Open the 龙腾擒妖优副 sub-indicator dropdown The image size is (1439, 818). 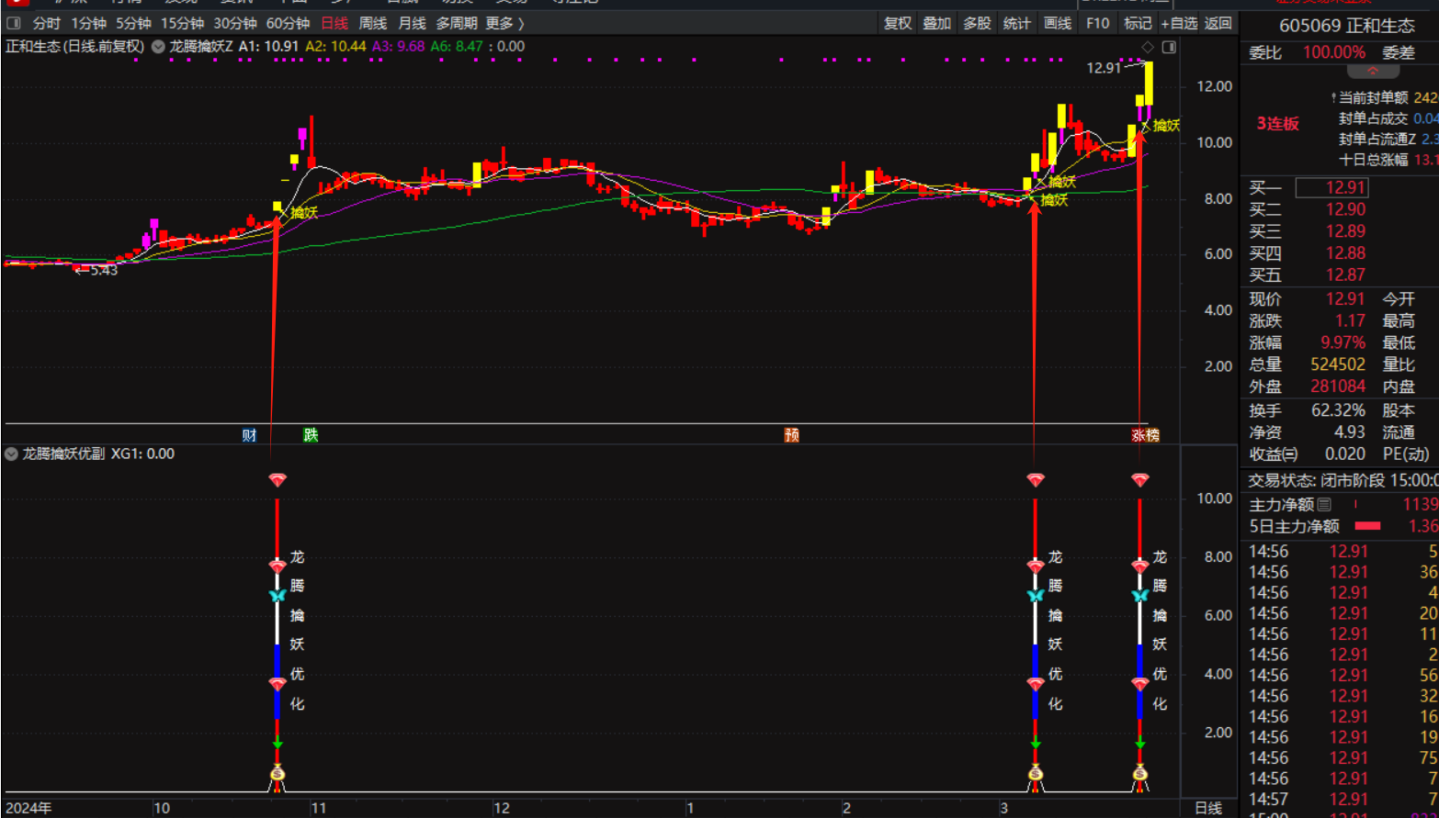11,454
